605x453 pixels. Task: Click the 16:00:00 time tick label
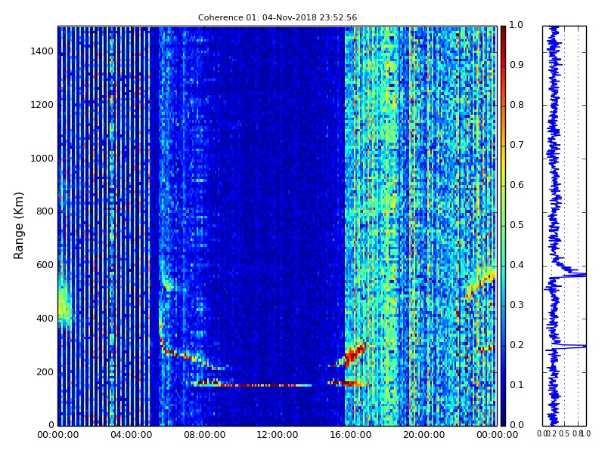coord(351,435)
